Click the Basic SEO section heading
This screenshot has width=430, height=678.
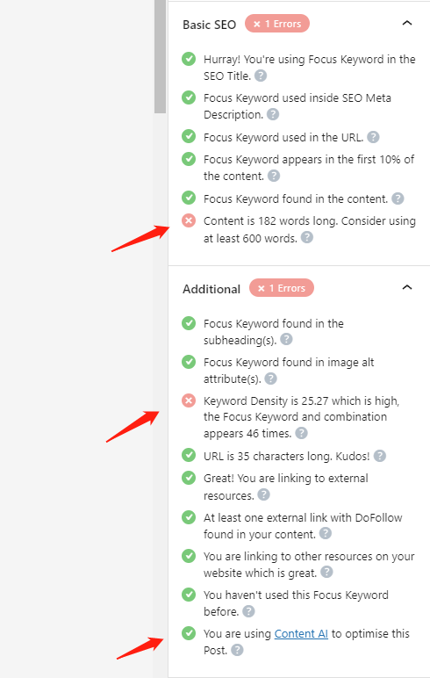209,25
